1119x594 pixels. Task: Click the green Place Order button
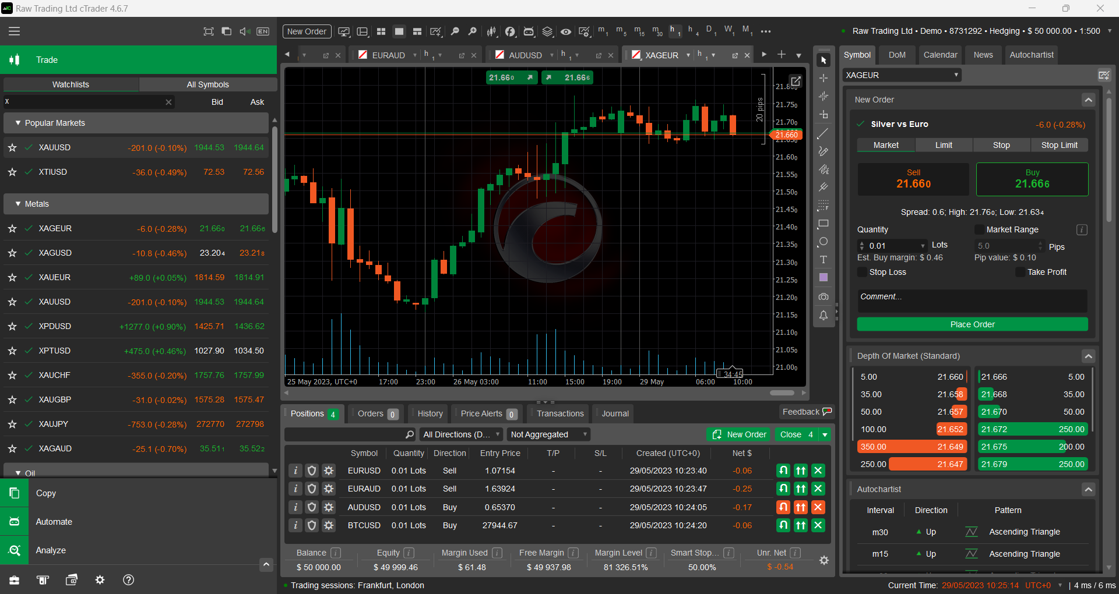pos(972,324)
